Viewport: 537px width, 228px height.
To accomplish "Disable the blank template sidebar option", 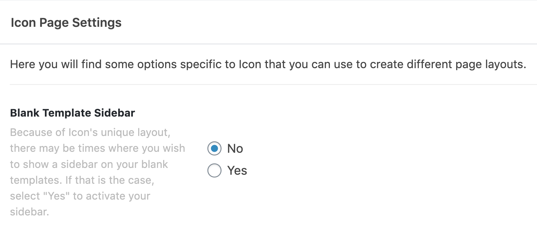I will pyautogui.click(x=214, y=149).
